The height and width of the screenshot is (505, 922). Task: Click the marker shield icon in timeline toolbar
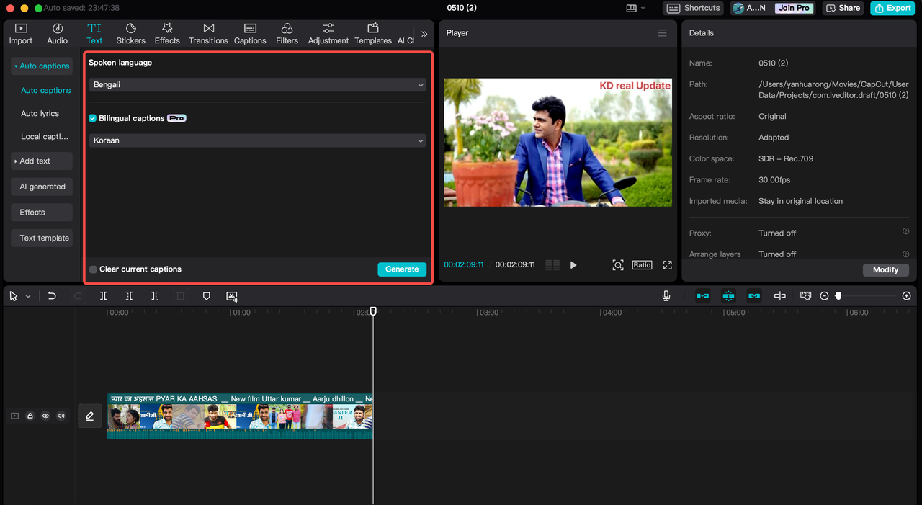(206, 296)
